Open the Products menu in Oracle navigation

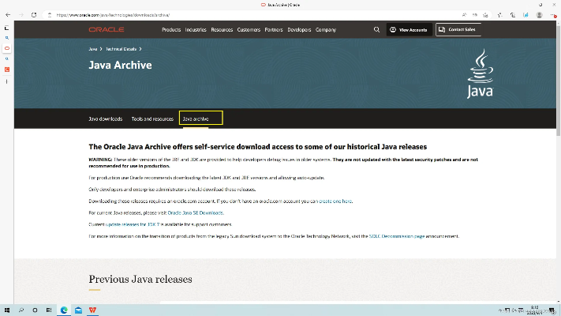(x=171, y=29)
